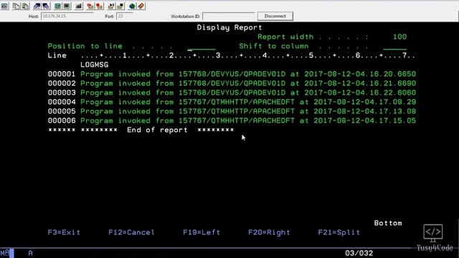Click the Copy toolbar icon
459x258 pixels.
[x=16, y=6]
